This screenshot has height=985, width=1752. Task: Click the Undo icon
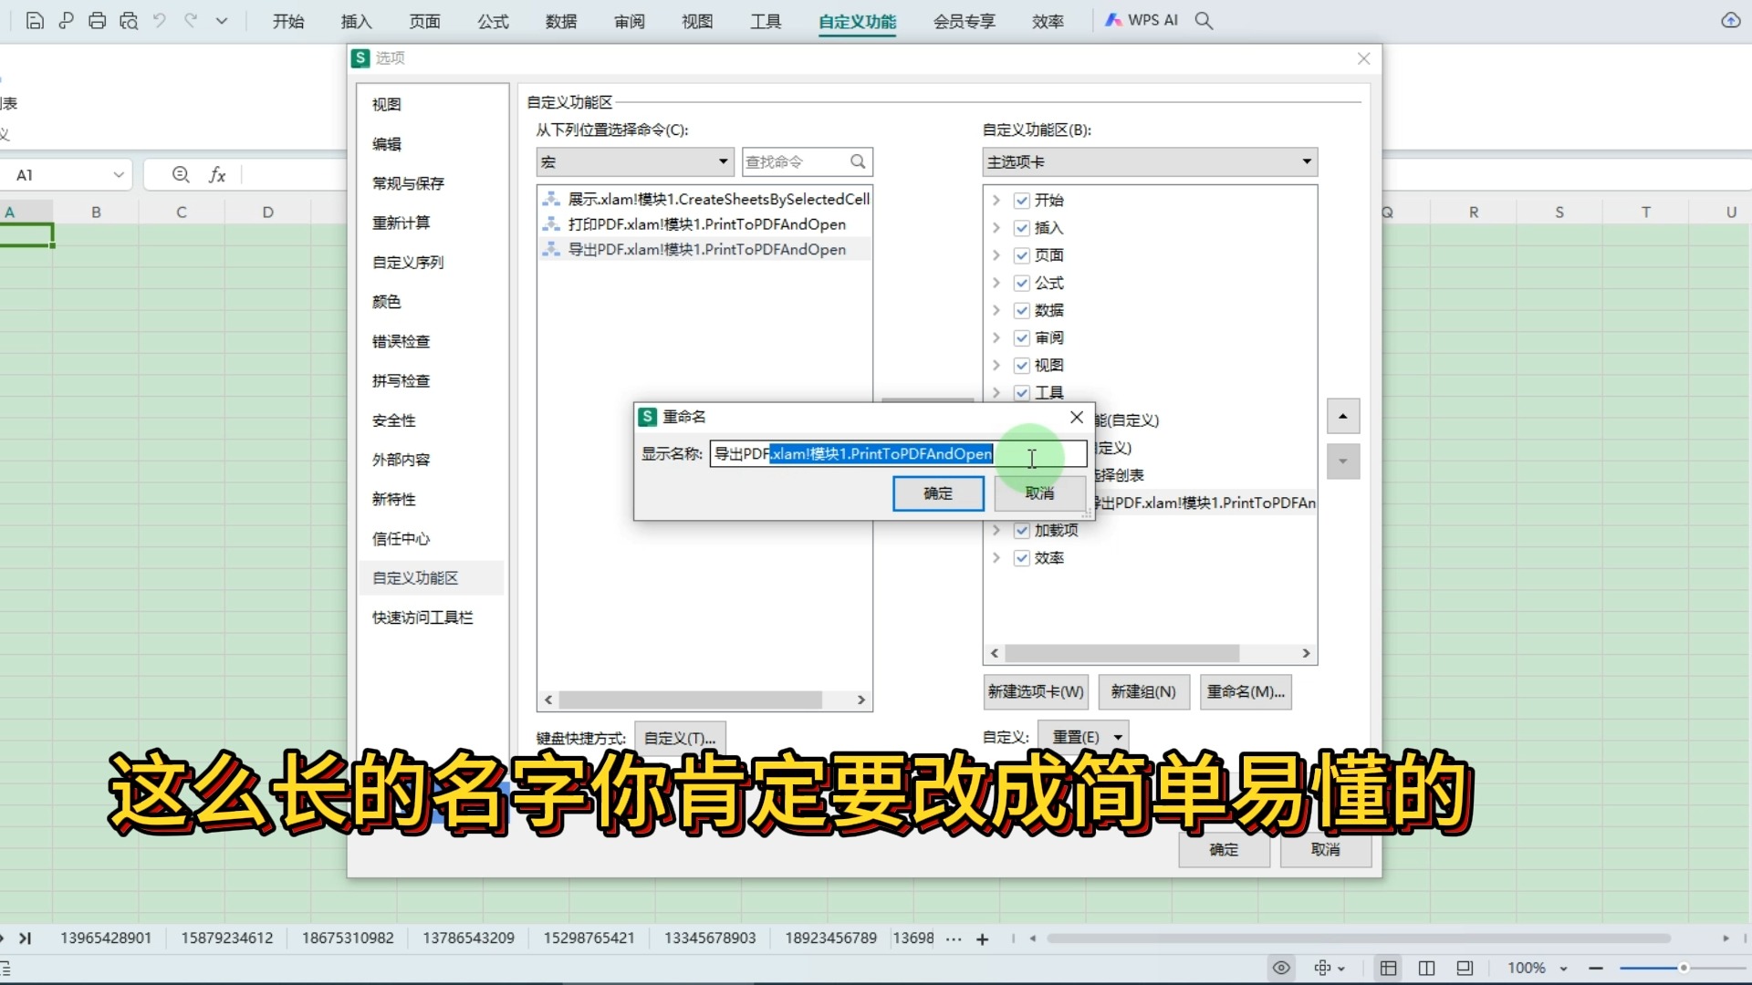tap(160, 20)
